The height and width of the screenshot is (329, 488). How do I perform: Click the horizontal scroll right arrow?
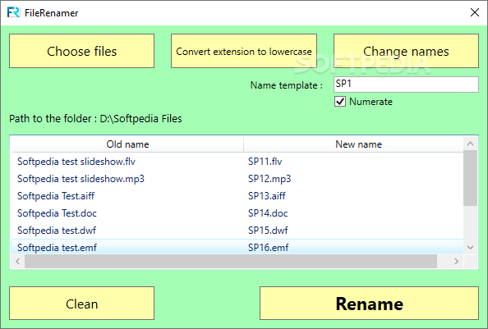[x=456, y=261]
